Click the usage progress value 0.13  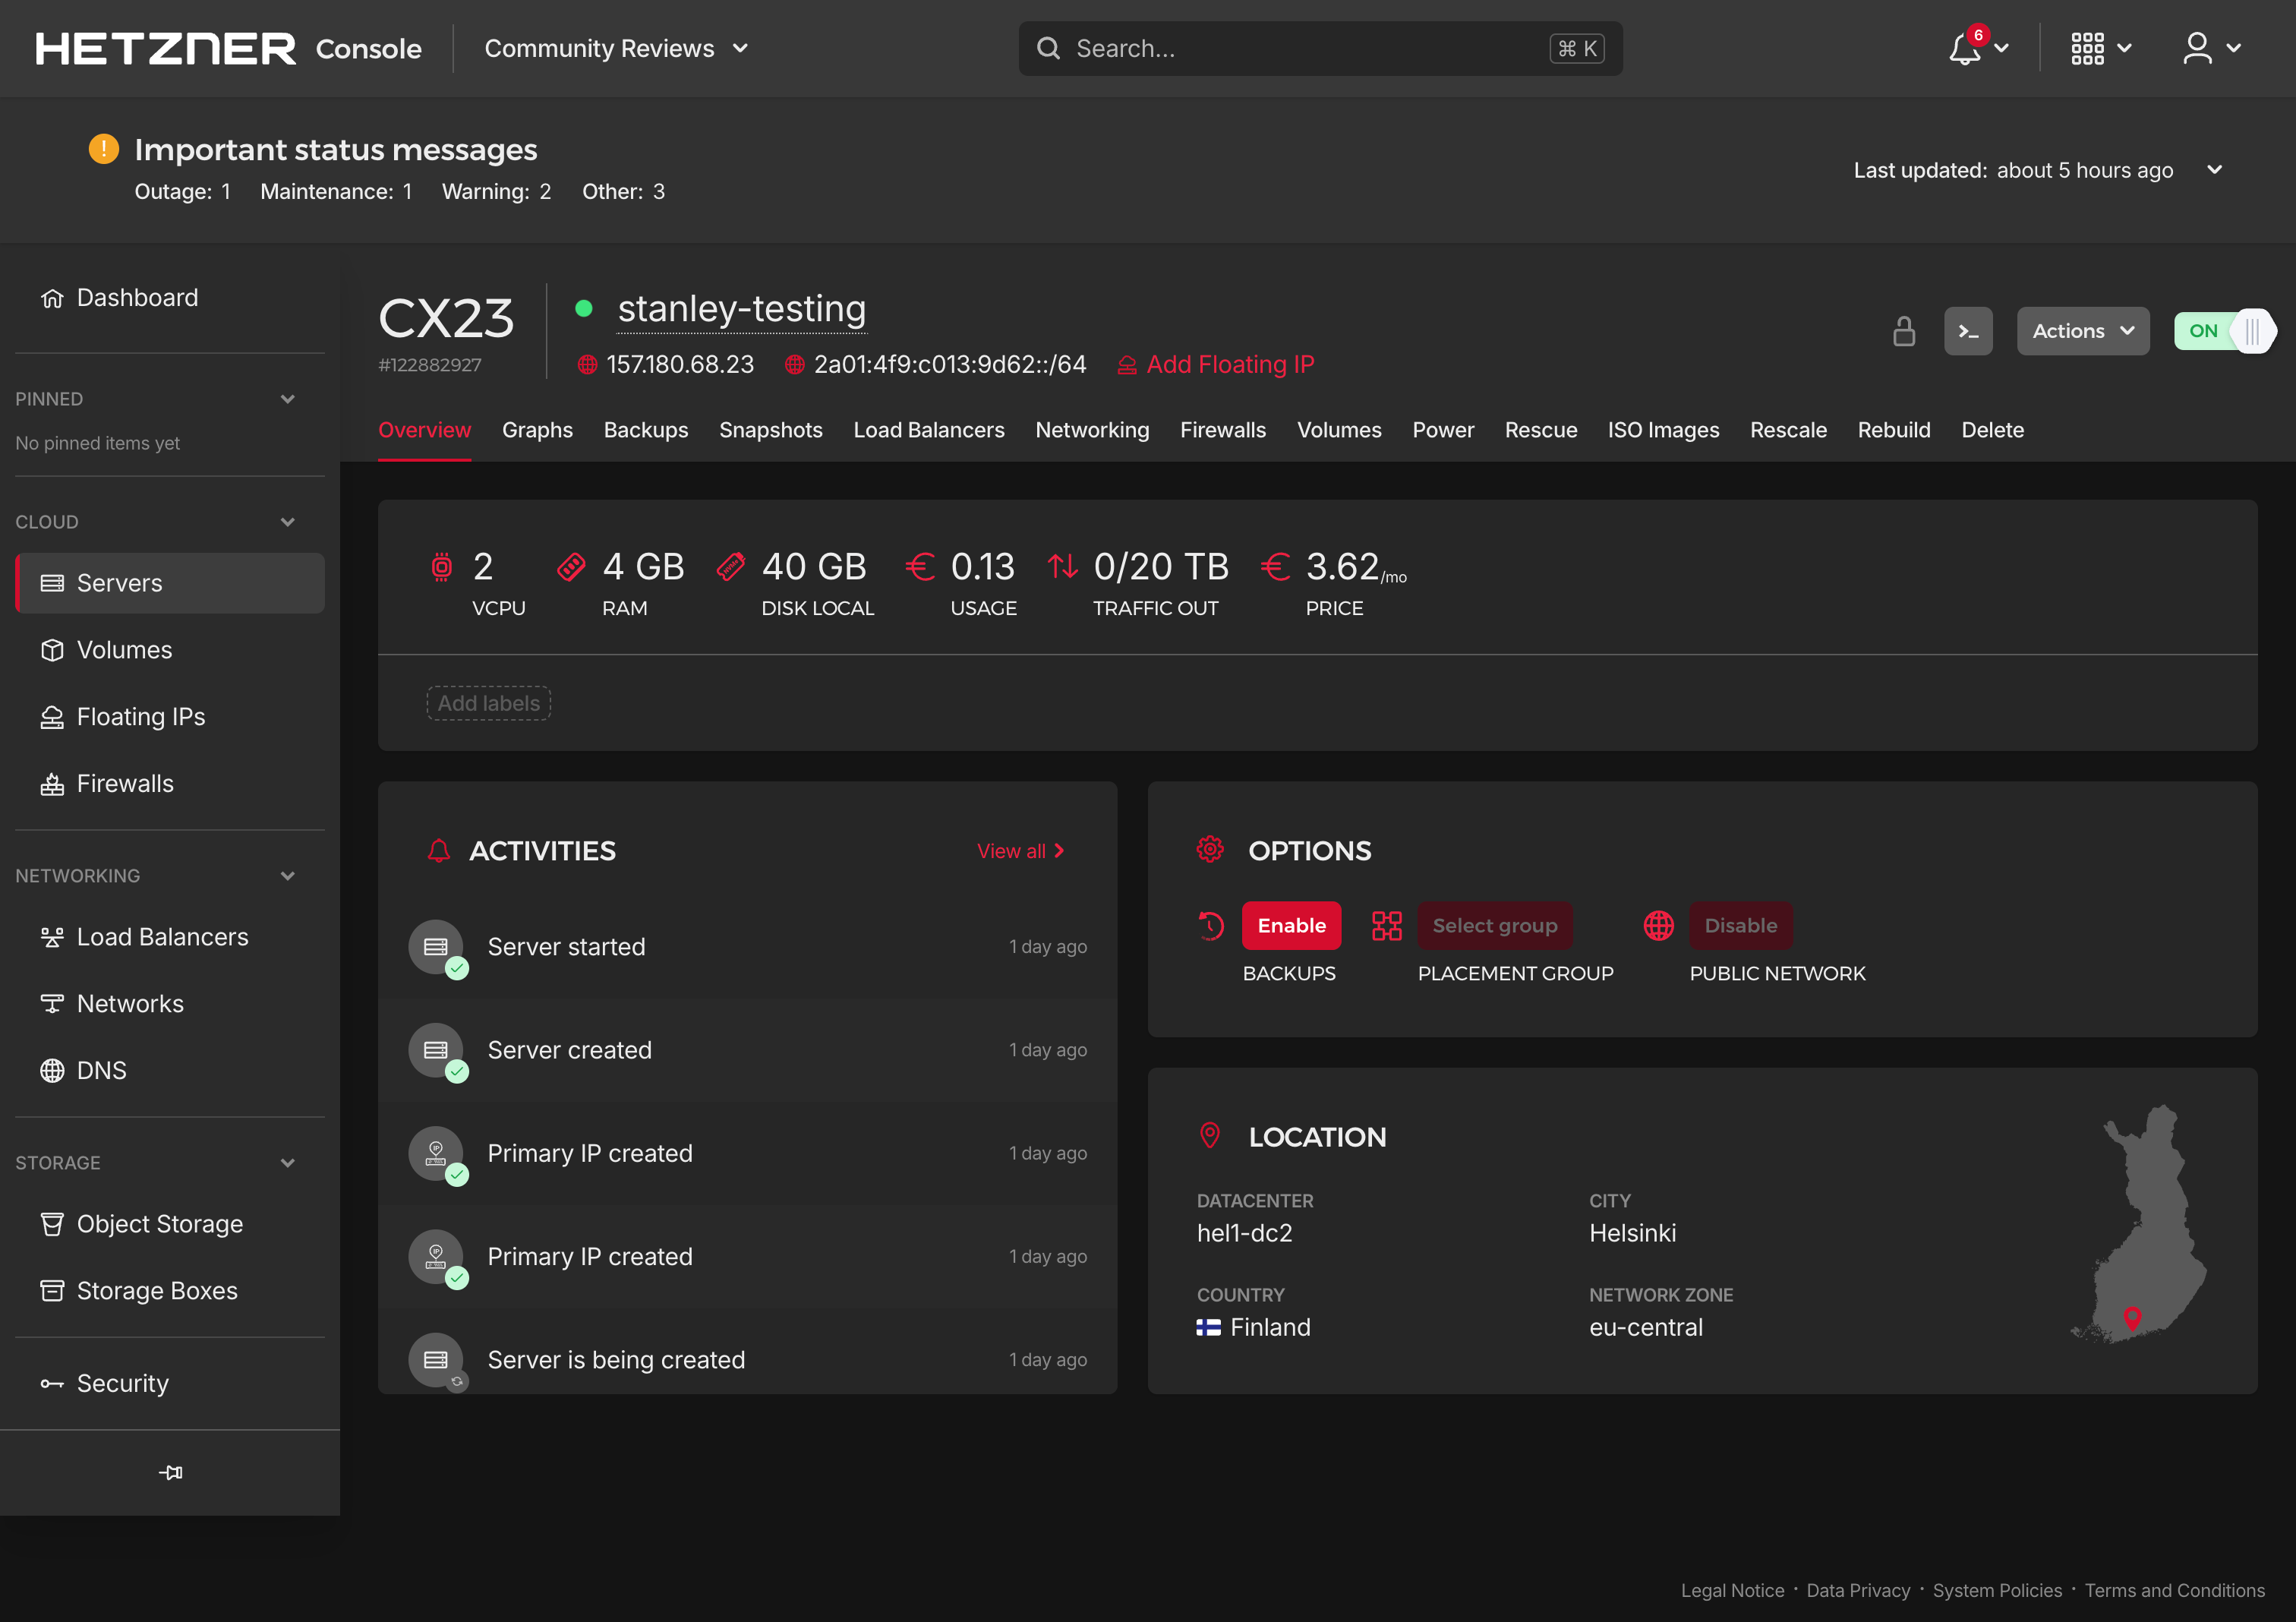983,566
